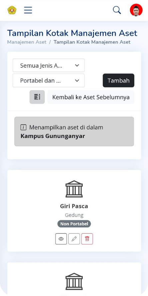Delete Giri Pasca with trash icon
Viewport: 148px width, 296px height.
[87, 239]
